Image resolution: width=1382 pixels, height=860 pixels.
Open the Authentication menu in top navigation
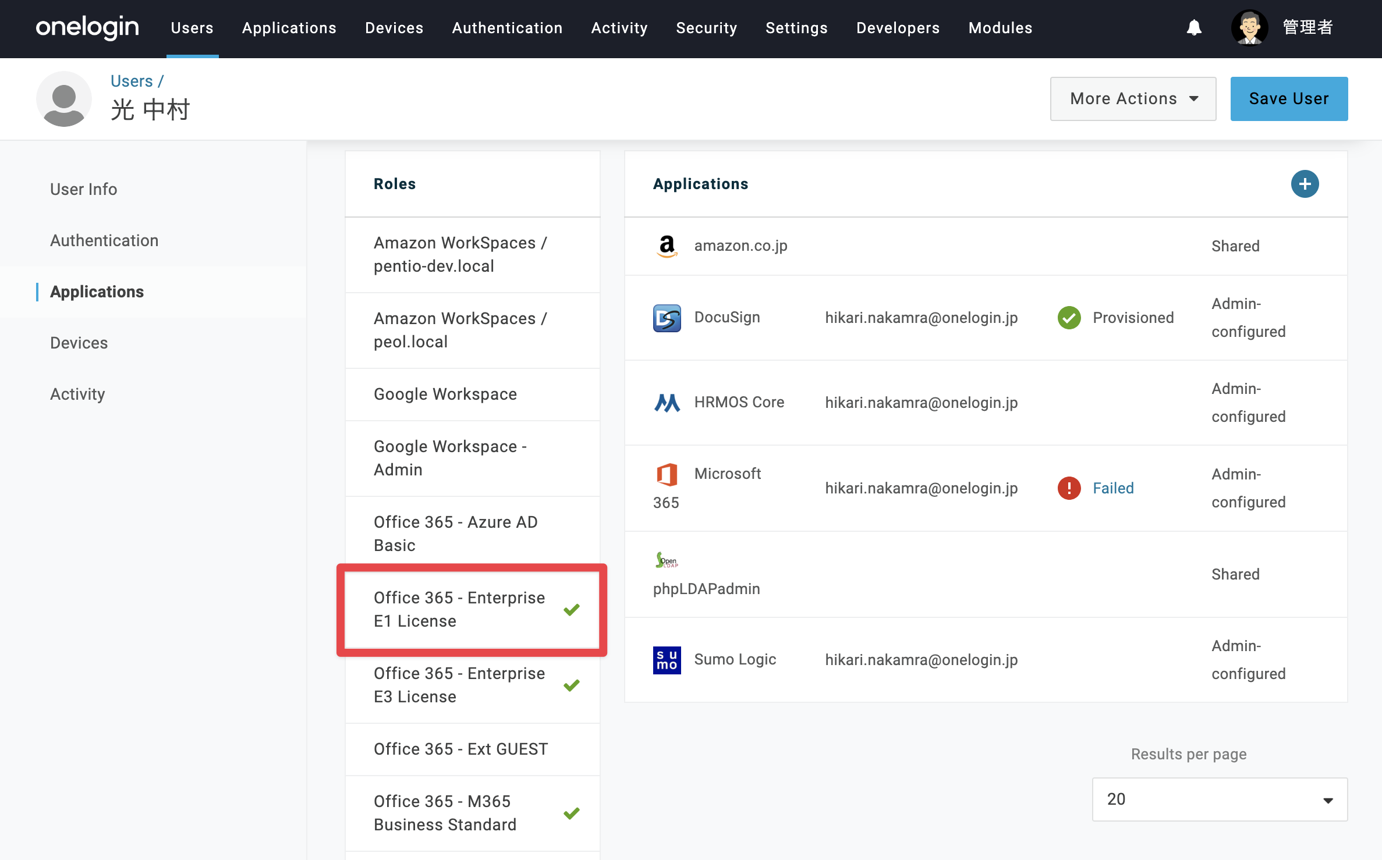point(507,28)
